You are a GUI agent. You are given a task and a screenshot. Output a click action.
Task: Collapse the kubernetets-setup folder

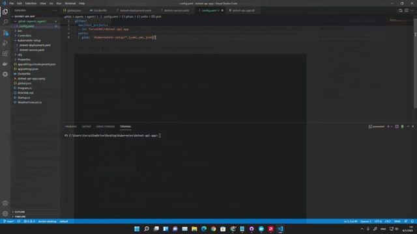tap(36, 40)
